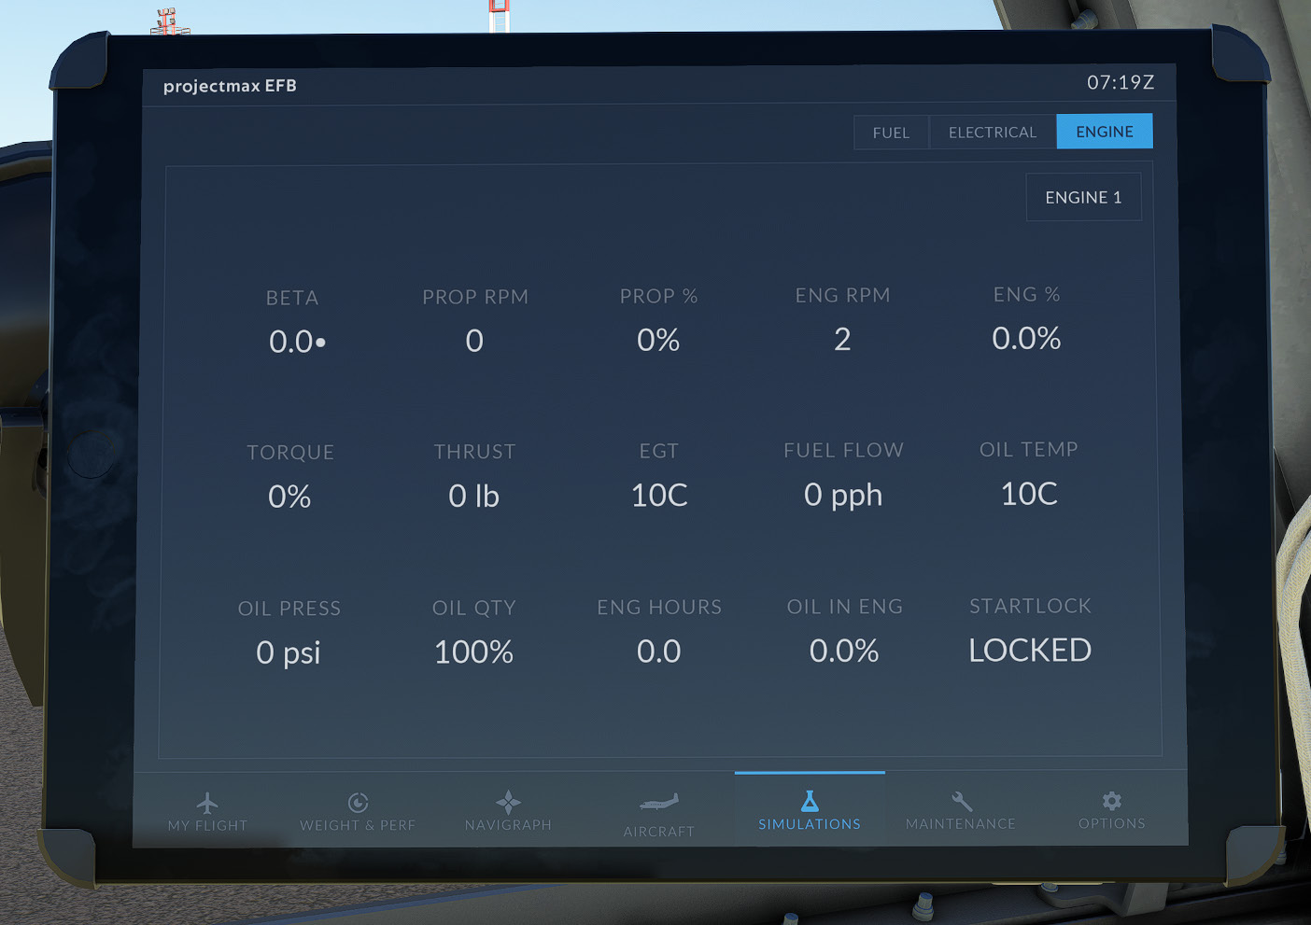Click the SIMULATIONS label
The image size is (1311, 925).
click(x=810, y=824)
